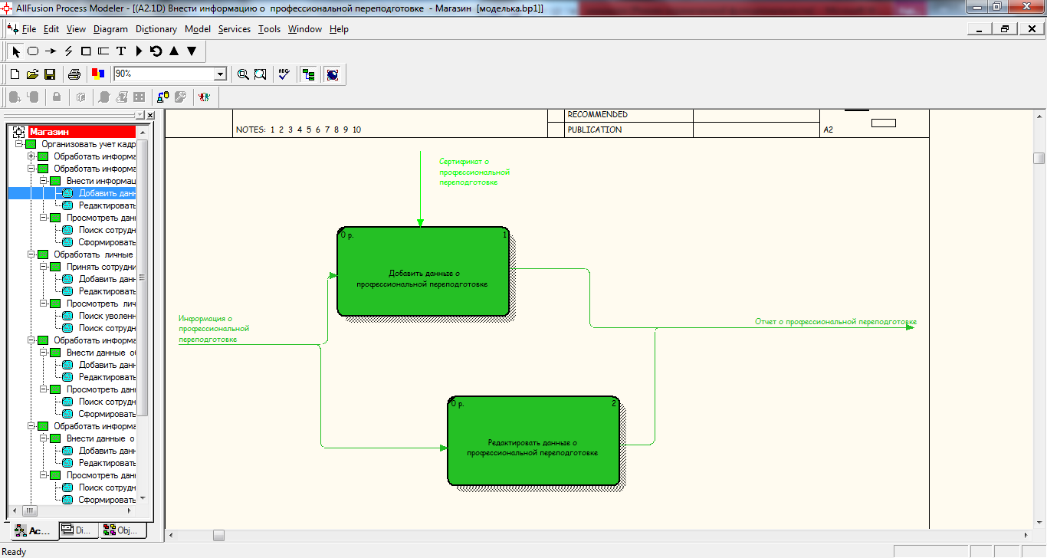This screenshot has width=1047, height=558.
Task: Click the Go to Sibling Diagram icon
Action: (x=156, y=51)
